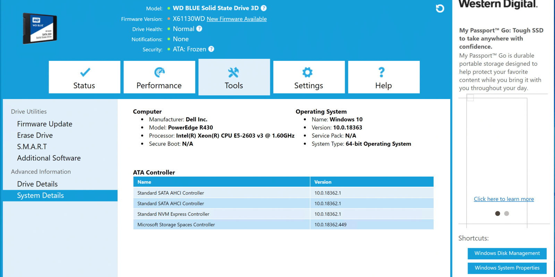Click the ATA Controller heading
555x277 pixels.
tap(154, 172)
